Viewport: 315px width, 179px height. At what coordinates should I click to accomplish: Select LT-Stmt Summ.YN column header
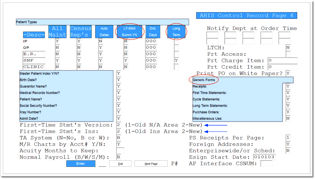coord(130,32)
